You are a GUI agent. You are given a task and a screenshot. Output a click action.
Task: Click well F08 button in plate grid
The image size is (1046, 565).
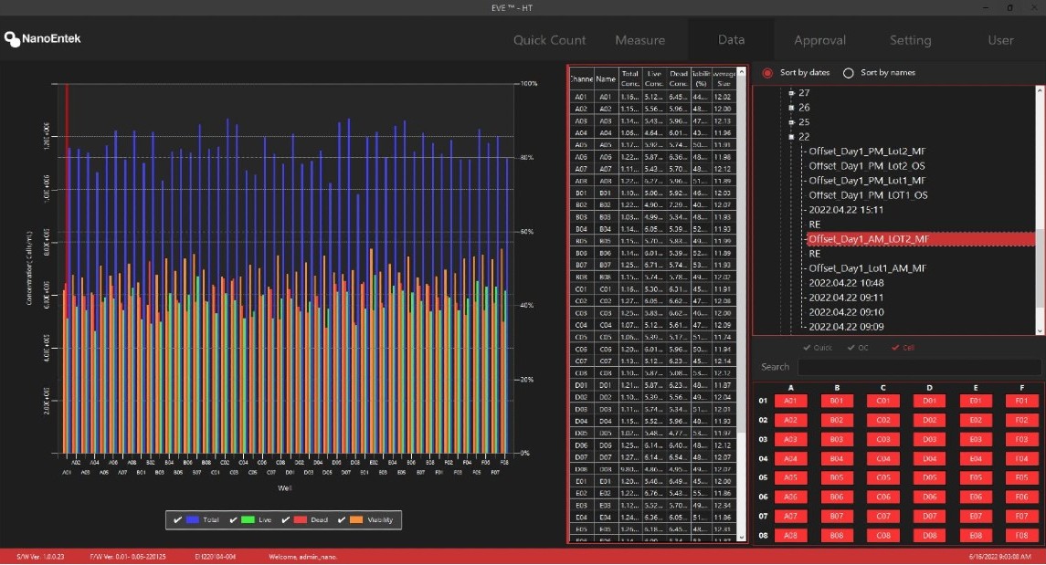(x=1021, y=536)
